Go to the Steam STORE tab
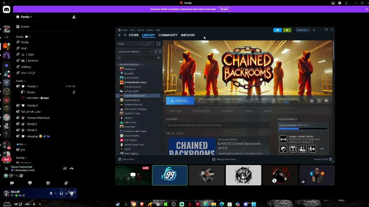Screen dimensions: 369x207 (x=134, y=35)
